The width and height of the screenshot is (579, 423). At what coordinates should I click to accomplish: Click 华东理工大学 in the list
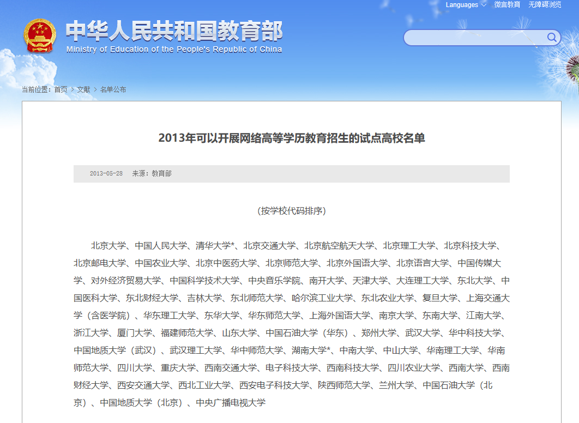[x=170, y=316]
